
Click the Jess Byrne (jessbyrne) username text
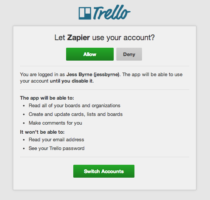pyautogui.click(x=94, y=75)
